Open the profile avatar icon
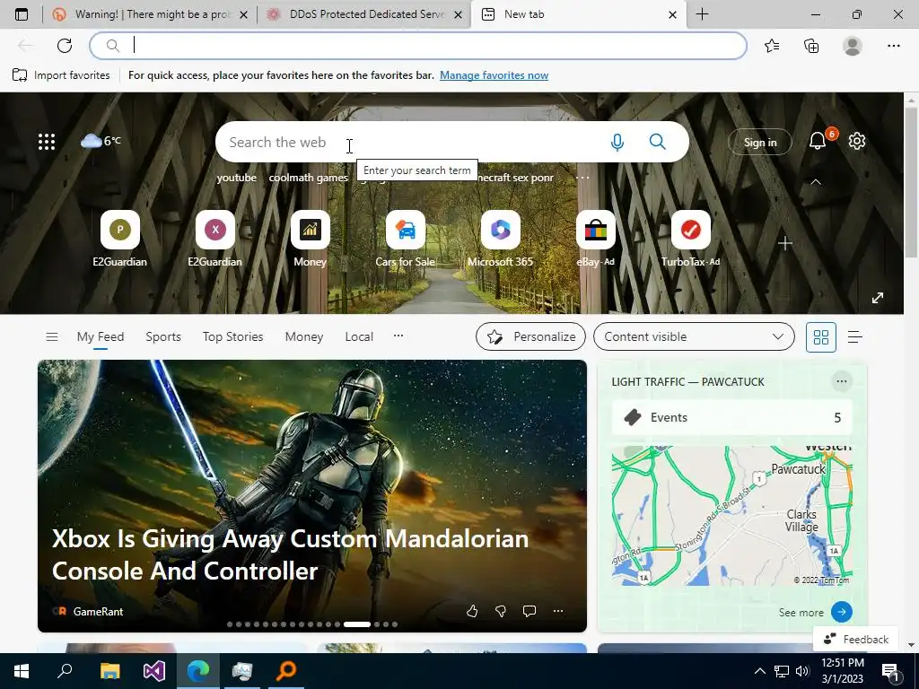Screen dimensions: 919x689 coord(853,46)
